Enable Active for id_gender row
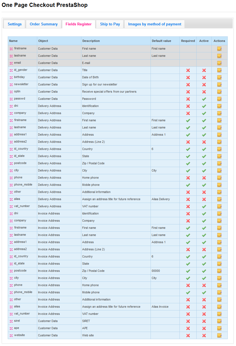236x346 pixels. (x=204, y=70)
